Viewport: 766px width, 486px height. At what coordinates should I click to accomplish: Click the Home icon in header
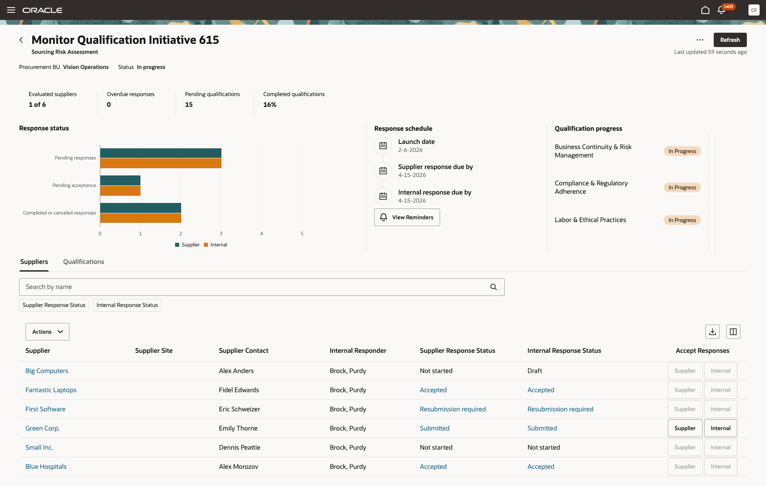pos(705,10)
